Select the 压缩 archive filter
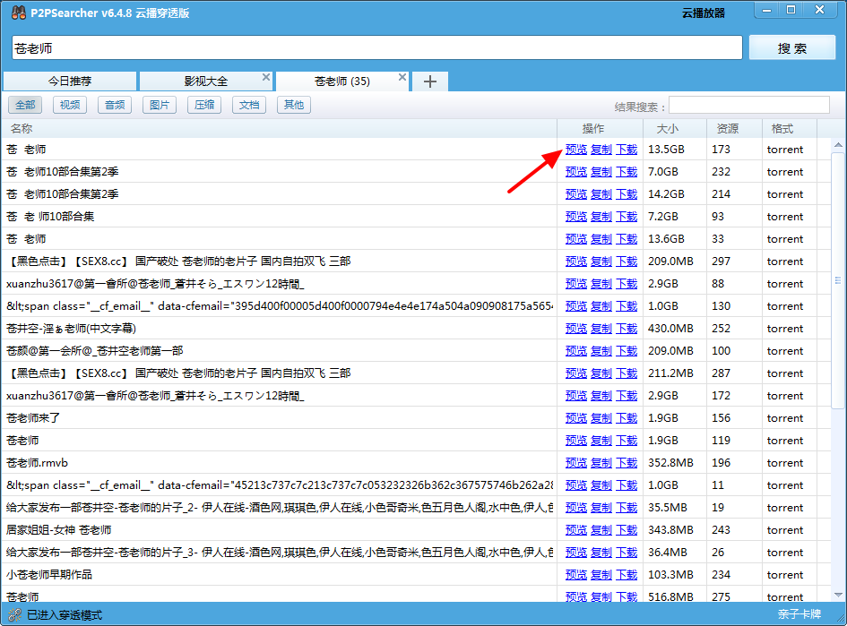Viewport: 847px width, 626px height. click(204, 105)
